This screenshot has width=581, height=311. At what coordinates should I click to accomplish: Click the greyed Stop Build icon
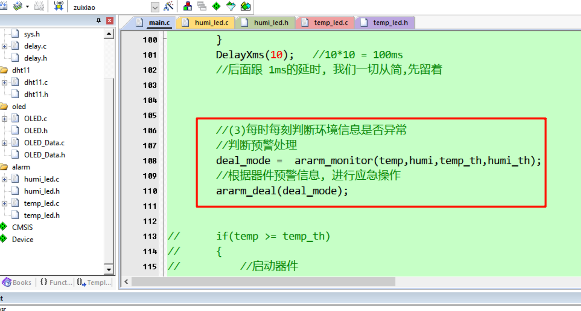click(x=39, y=6)
